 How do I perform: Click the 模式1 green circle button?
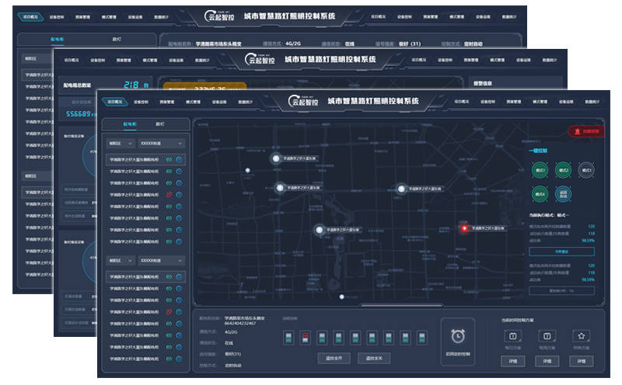coord(538,170)
